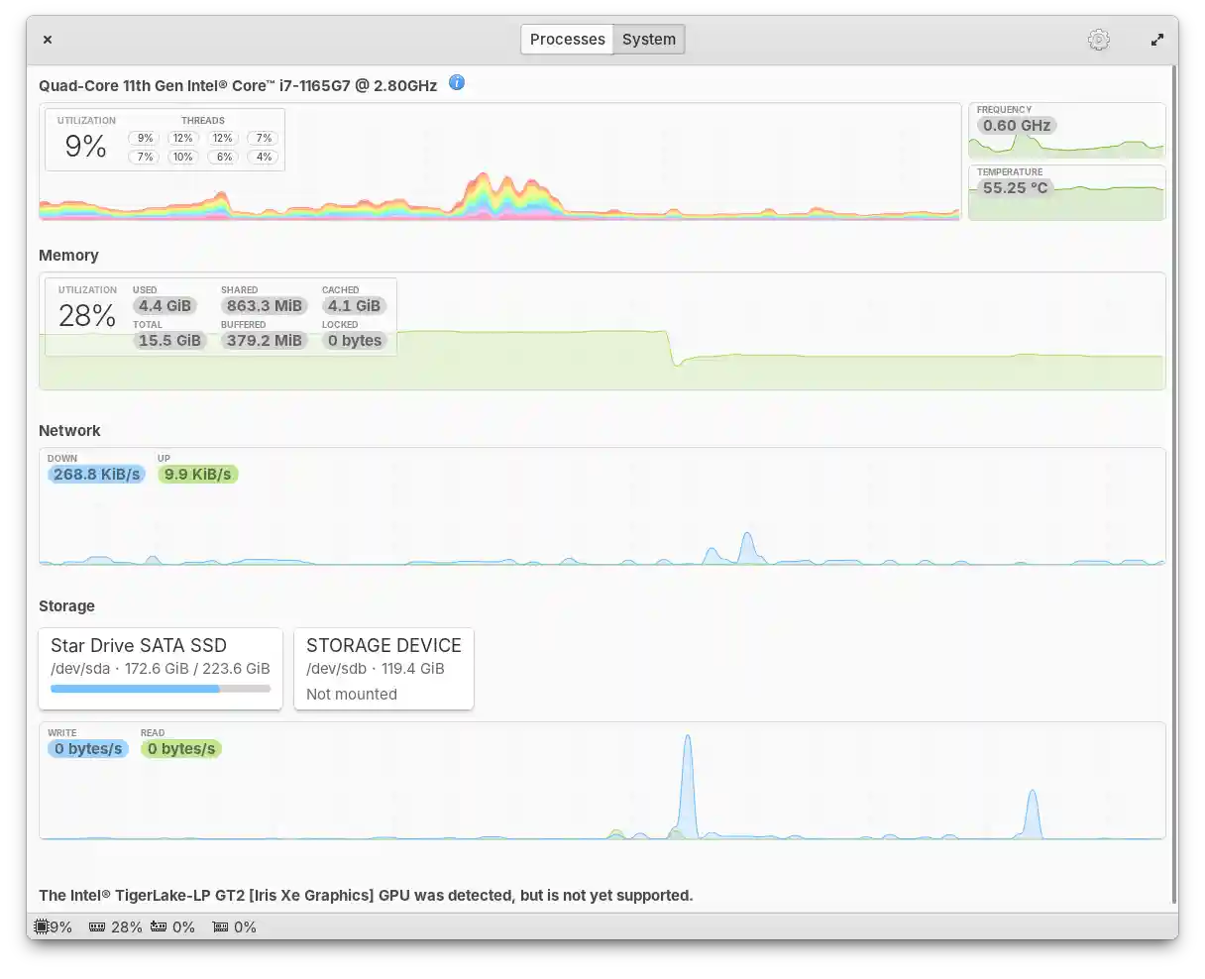
Task: Select the Star Drive SATA SSD card
Action: point(161,668)
